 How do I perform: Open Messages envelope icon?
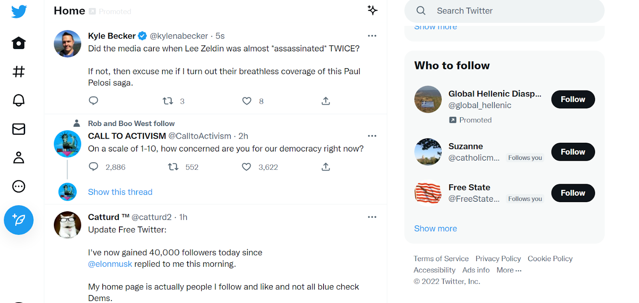click(19, 129)
